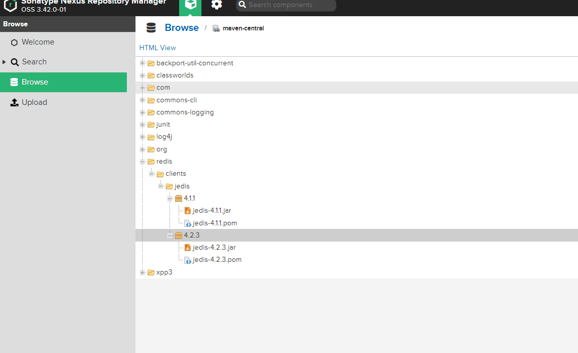Collapse the redis folder

(x=142, y=162)
